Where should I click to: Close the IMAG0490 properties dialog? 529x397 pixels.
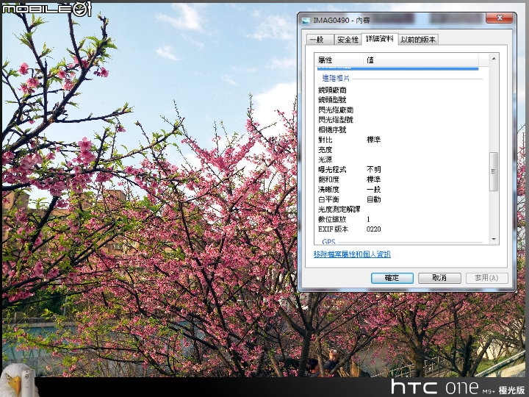[x=500, y=18]
